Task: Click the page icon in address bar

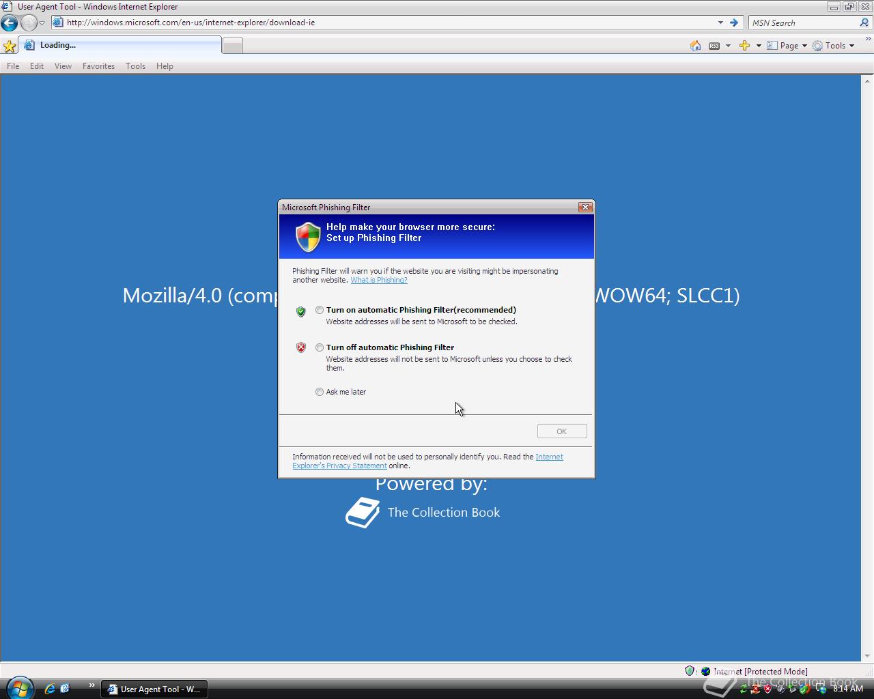Action: (58, 23)
